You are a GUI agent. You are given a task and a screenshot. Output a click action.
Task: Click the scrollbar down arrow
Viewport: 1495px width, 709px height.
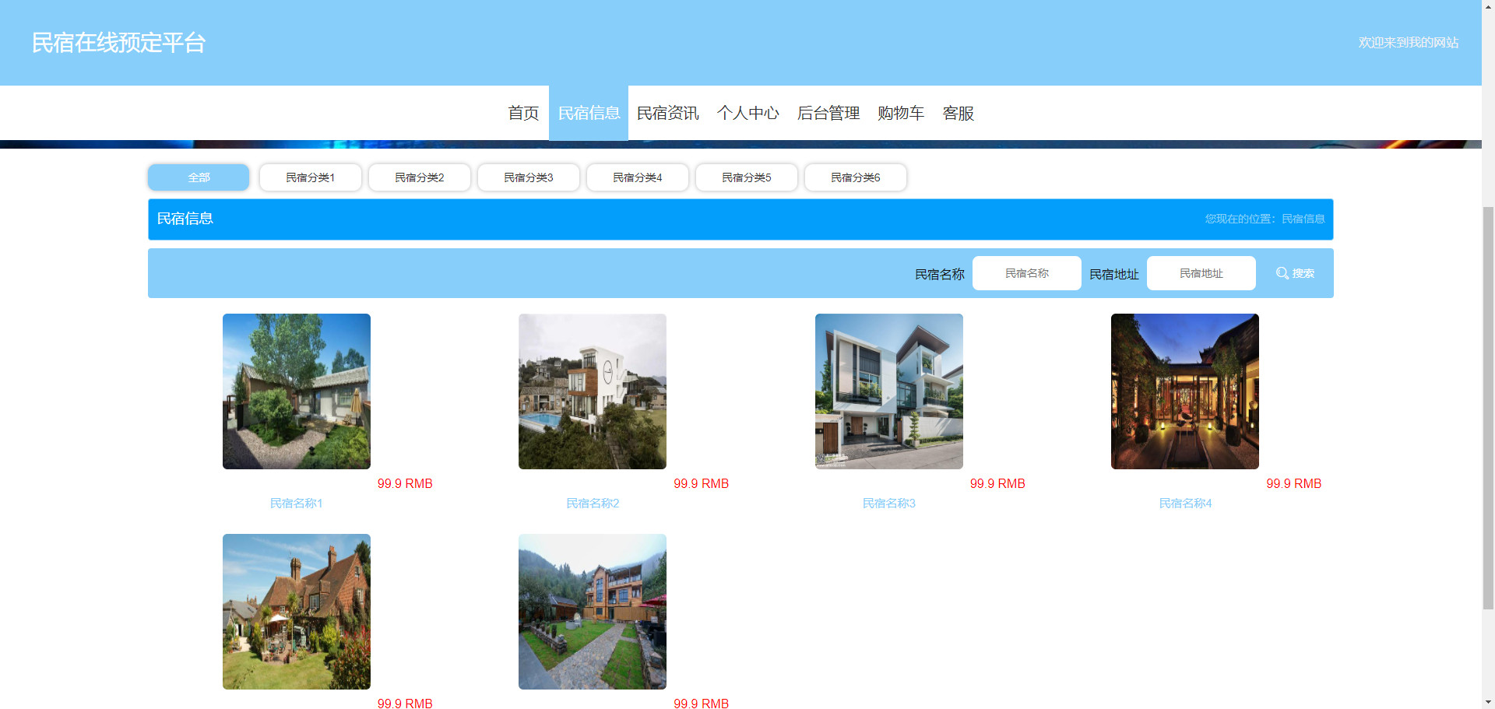(x=1488, y=702)
